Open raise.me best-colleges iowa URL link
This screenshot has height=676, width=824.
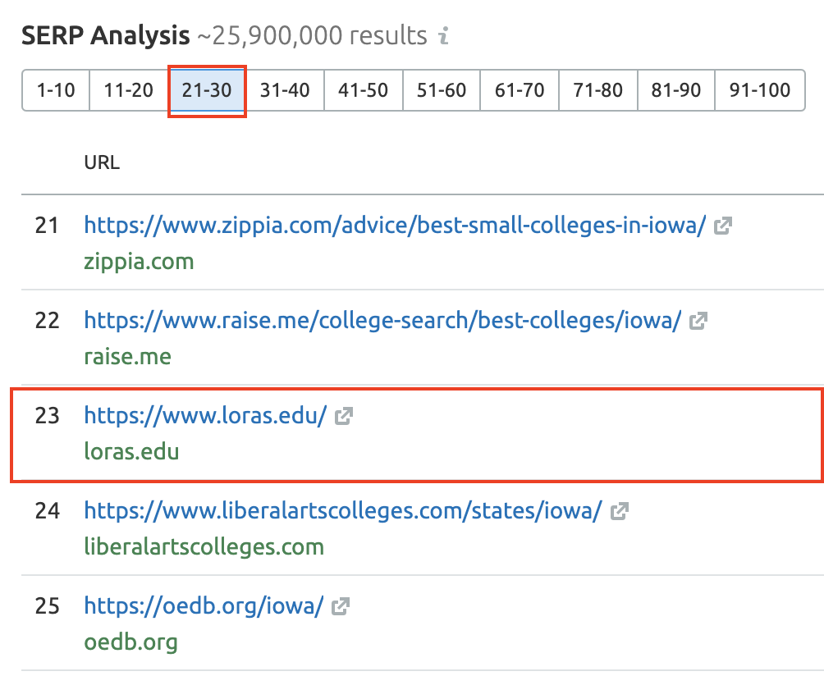click(382, 321)
